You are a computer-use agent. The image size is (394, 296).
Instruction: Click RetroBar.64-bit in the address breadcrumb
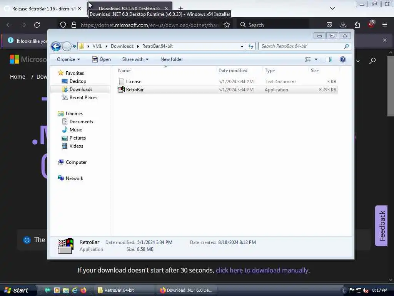[157, 46]
